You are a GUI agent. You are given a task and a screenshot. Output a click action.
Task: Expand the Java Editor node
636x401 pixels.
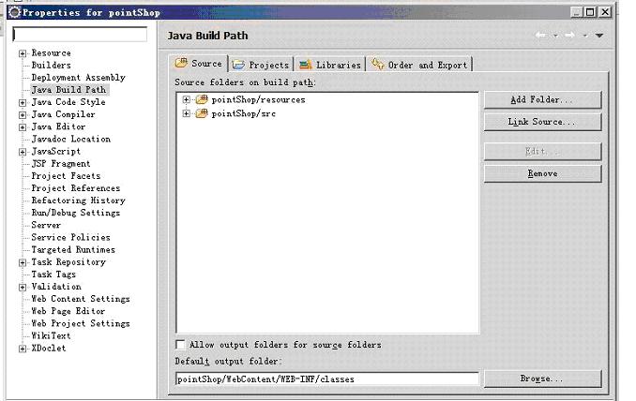tap(23, 127)
